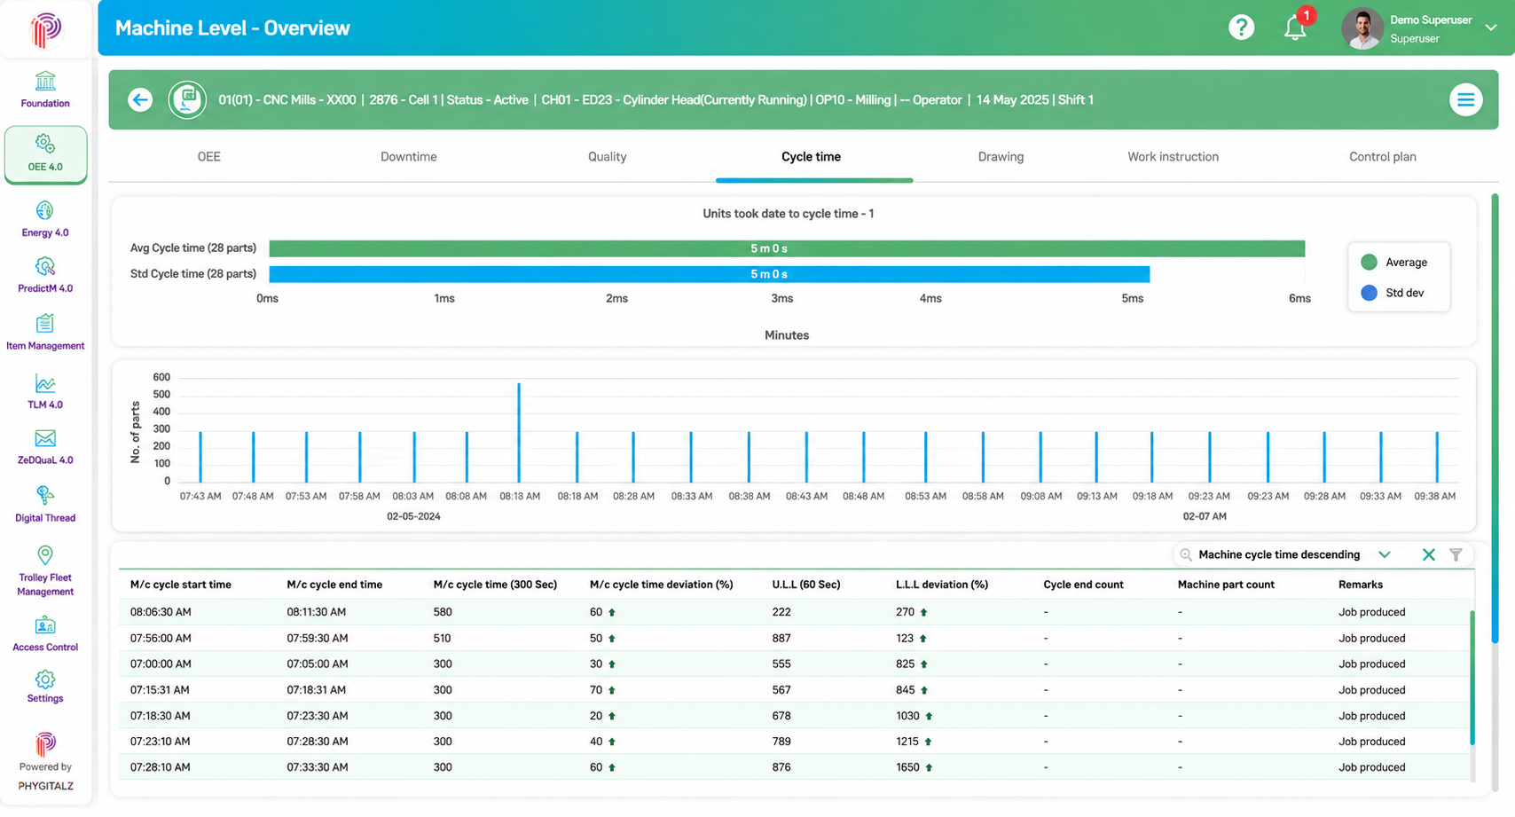Click the back arrow button

coord(140,99)
